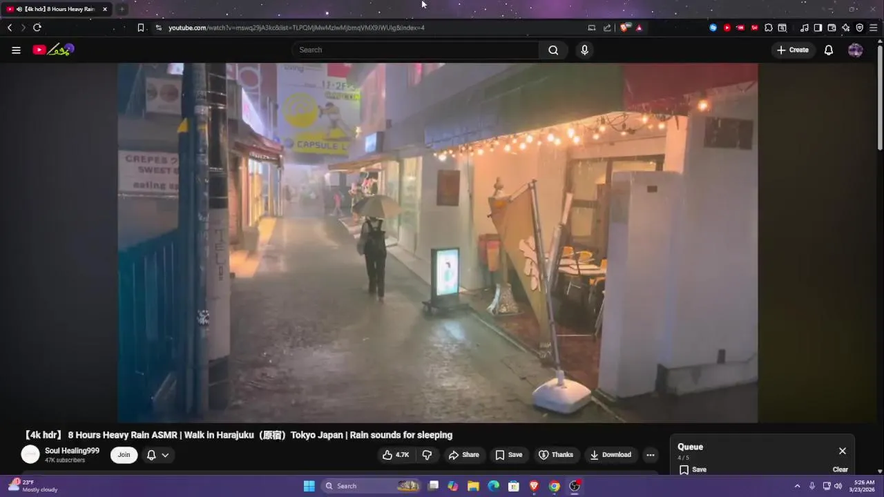Open the browser extensions puzzle icon
884x497 pixels.
tap(769, 28)
